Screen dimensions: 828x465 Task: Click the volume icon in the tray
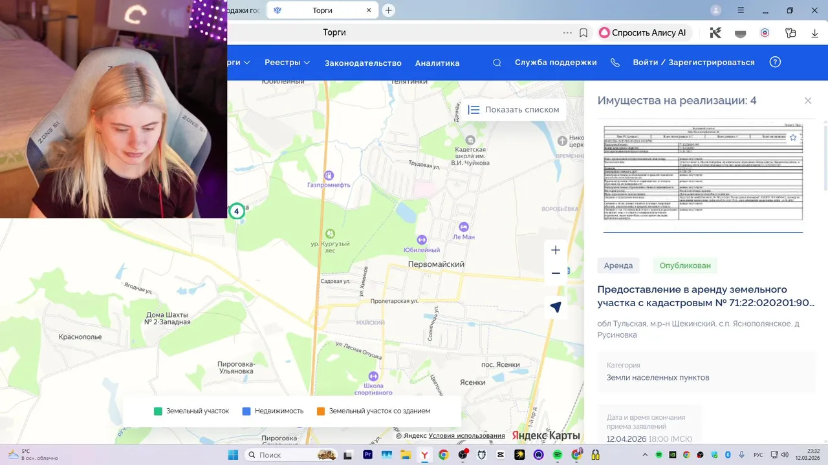pos(785,455)
